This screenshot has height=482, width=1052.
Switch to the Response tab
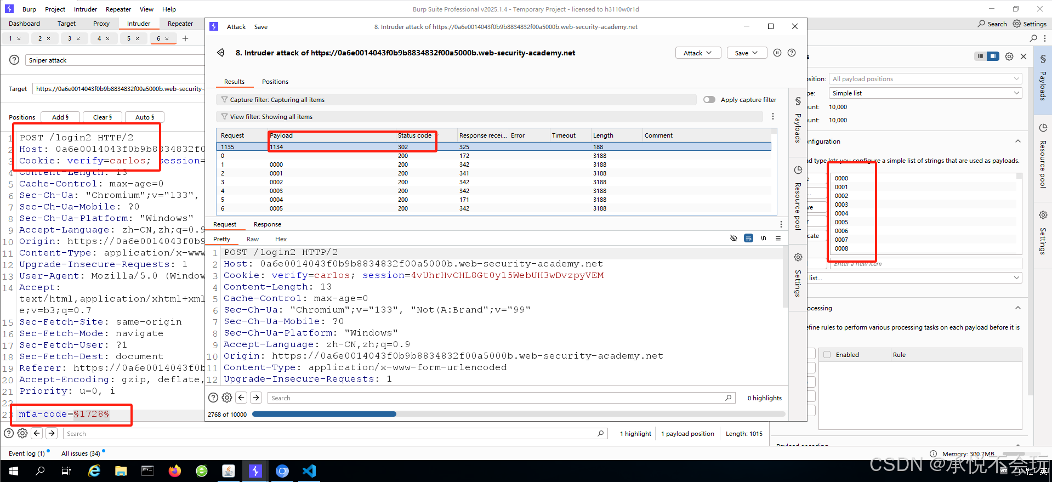click(268, 224)
